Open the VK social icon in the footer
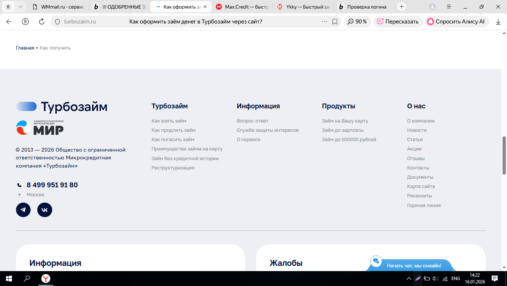The width and height of the screenshot is (507, 286). (45, 210)
